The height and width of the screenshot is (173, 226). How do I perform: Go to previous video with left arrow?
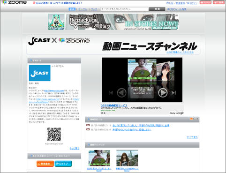(x=121, y=93)
